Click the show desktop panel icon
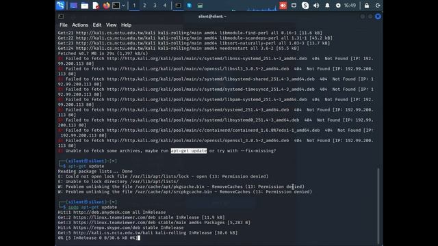 click(74, 5)
